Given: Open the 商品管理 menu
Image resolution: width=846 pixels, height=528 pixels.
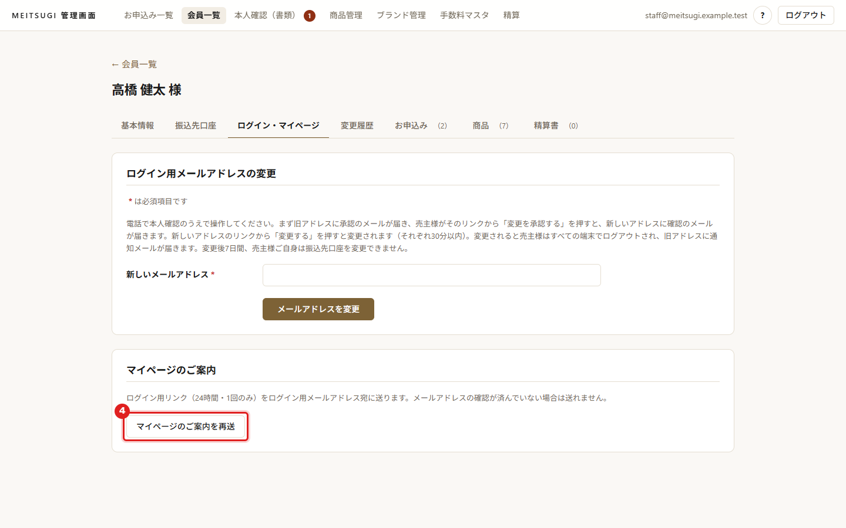Looking at the screenshot, I should [x=346, y=15].
